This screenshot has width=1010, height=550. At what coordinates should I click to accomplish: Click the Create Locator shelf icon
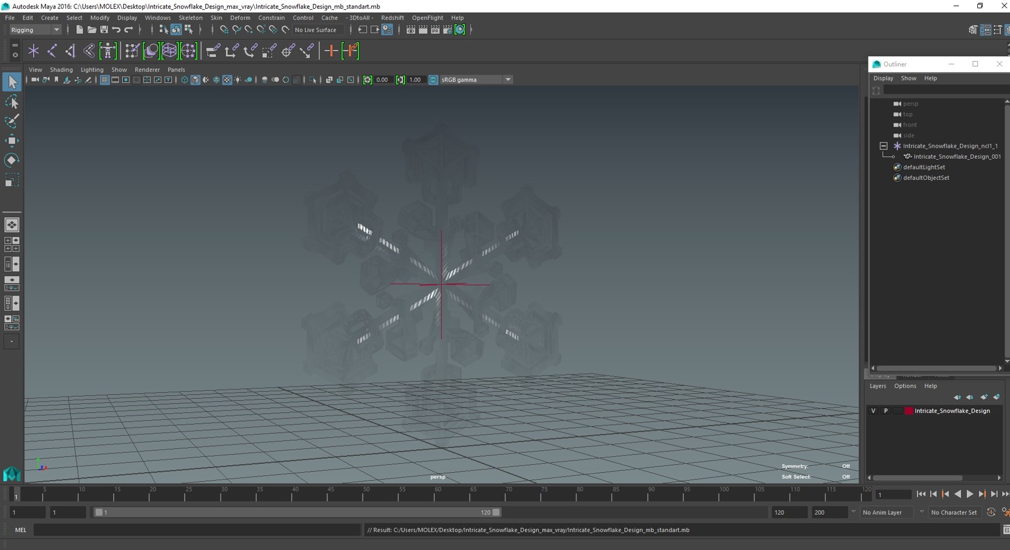coord(34,51)
